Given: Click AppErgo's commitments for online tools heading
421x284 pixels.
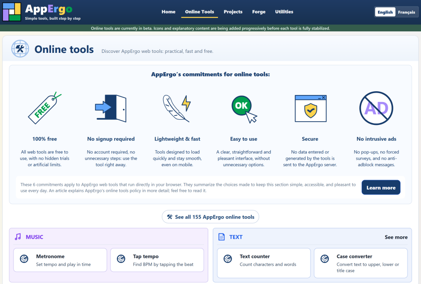Looking at the screenshot, I should (210, 74).
